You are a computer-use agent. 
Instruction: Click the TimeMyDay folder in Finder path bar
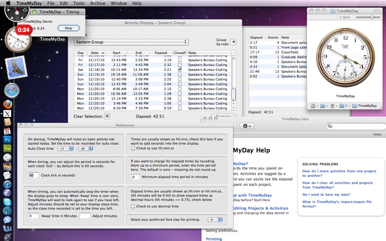pos(365,106)
